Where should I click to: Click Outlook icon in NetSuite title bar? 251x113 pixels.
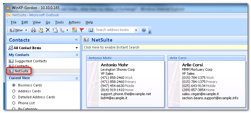pos(8,15)
